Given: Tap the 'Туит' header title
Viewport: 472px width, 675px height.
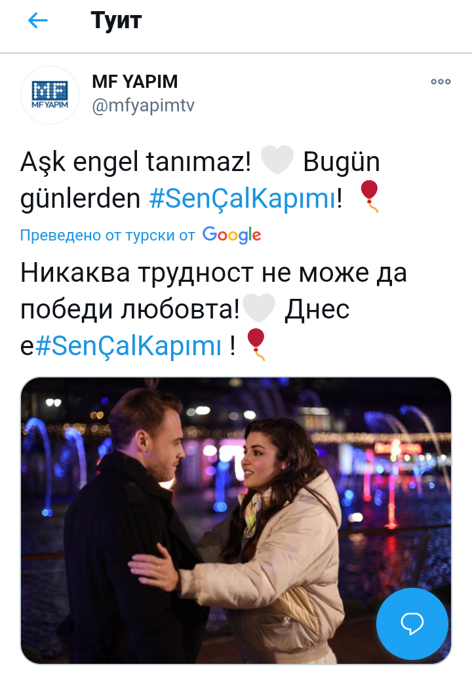Looking at the screenshot, I should point(116,20).
